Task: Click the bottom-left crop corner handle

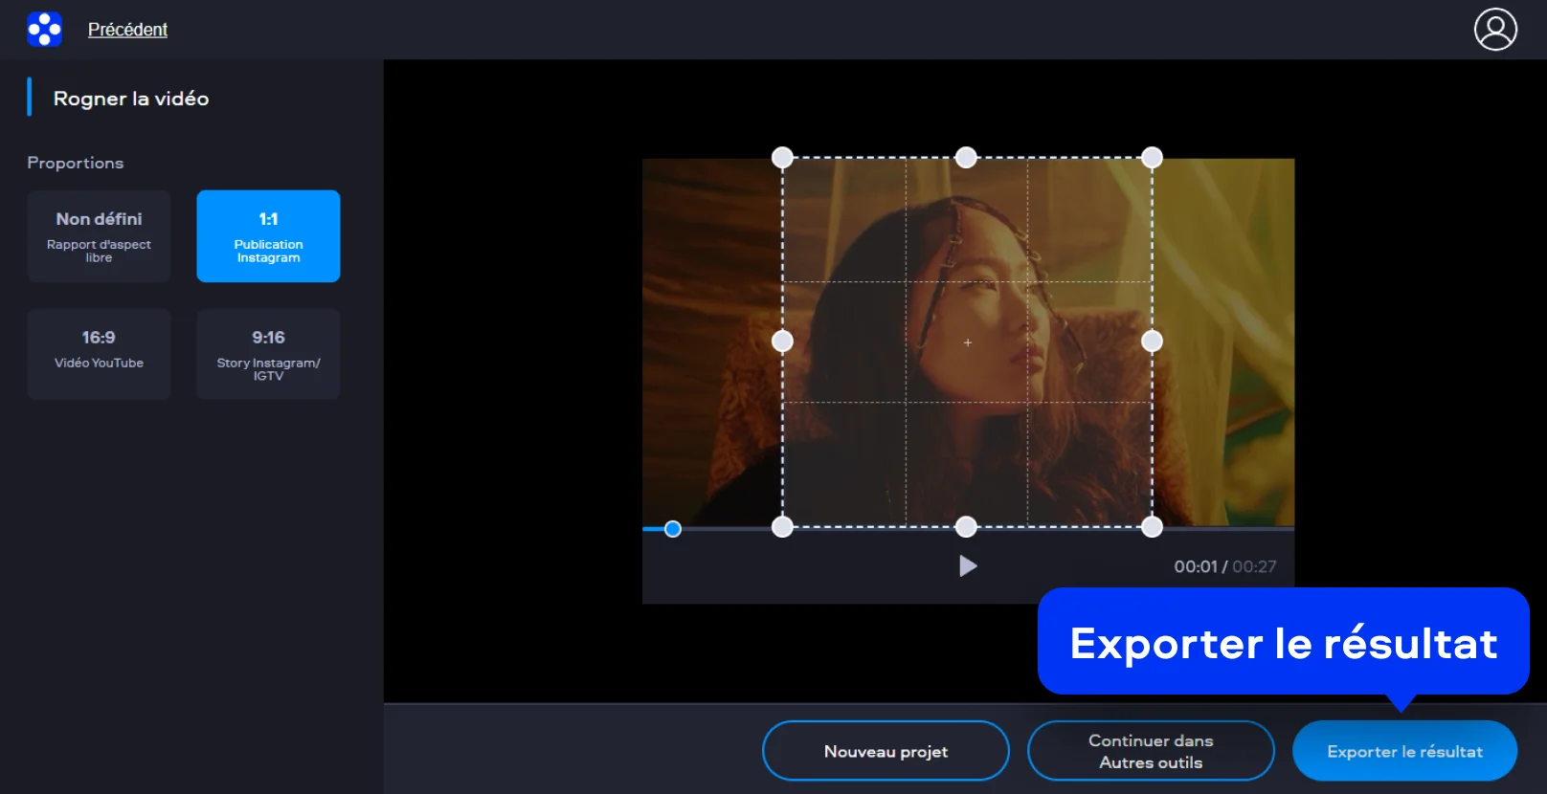Action: [x=782, y=527]
